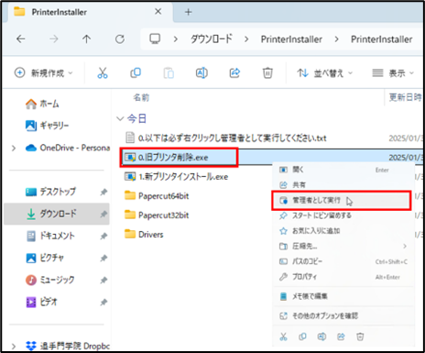425x353 pixels.
Task: Click the toolbar paste icon
Action: click(x=169, y=73)
